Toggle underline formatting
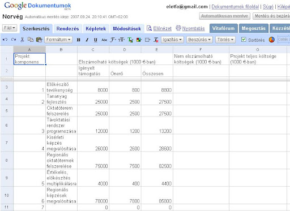 [96, 40]
